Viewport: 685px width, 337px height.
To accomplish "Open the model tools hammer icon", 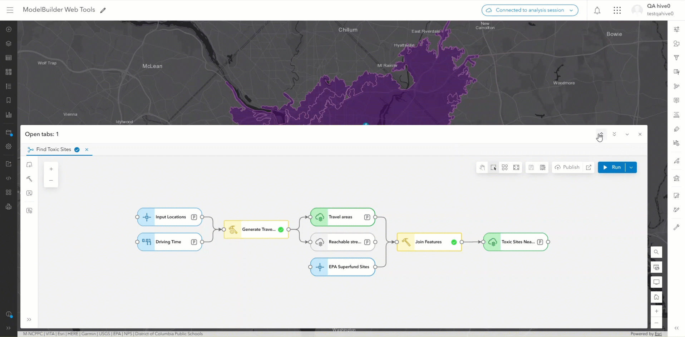I will pos(29,179).
